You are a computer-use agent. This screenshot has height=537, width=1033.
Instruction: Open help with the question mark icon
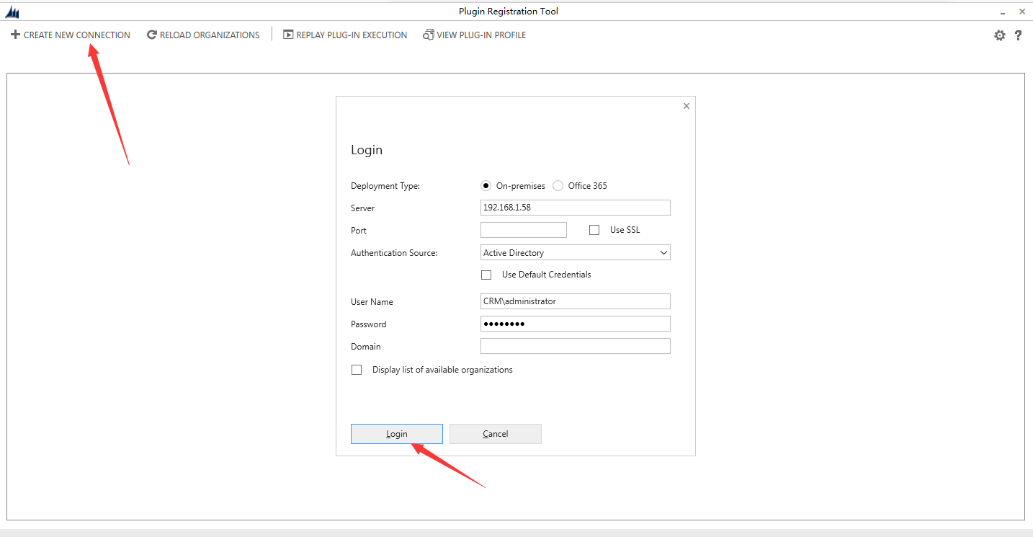pyautogui.click(x=1018, y=35)
